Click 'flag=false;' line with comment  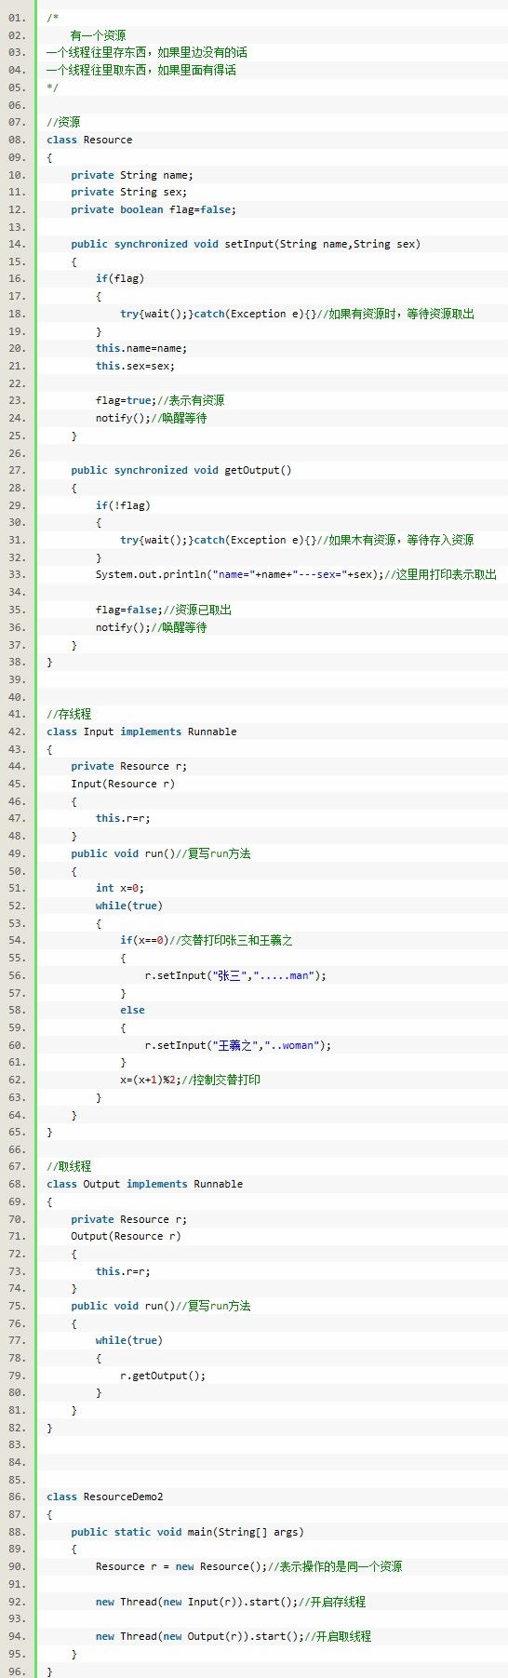[164, 610]
